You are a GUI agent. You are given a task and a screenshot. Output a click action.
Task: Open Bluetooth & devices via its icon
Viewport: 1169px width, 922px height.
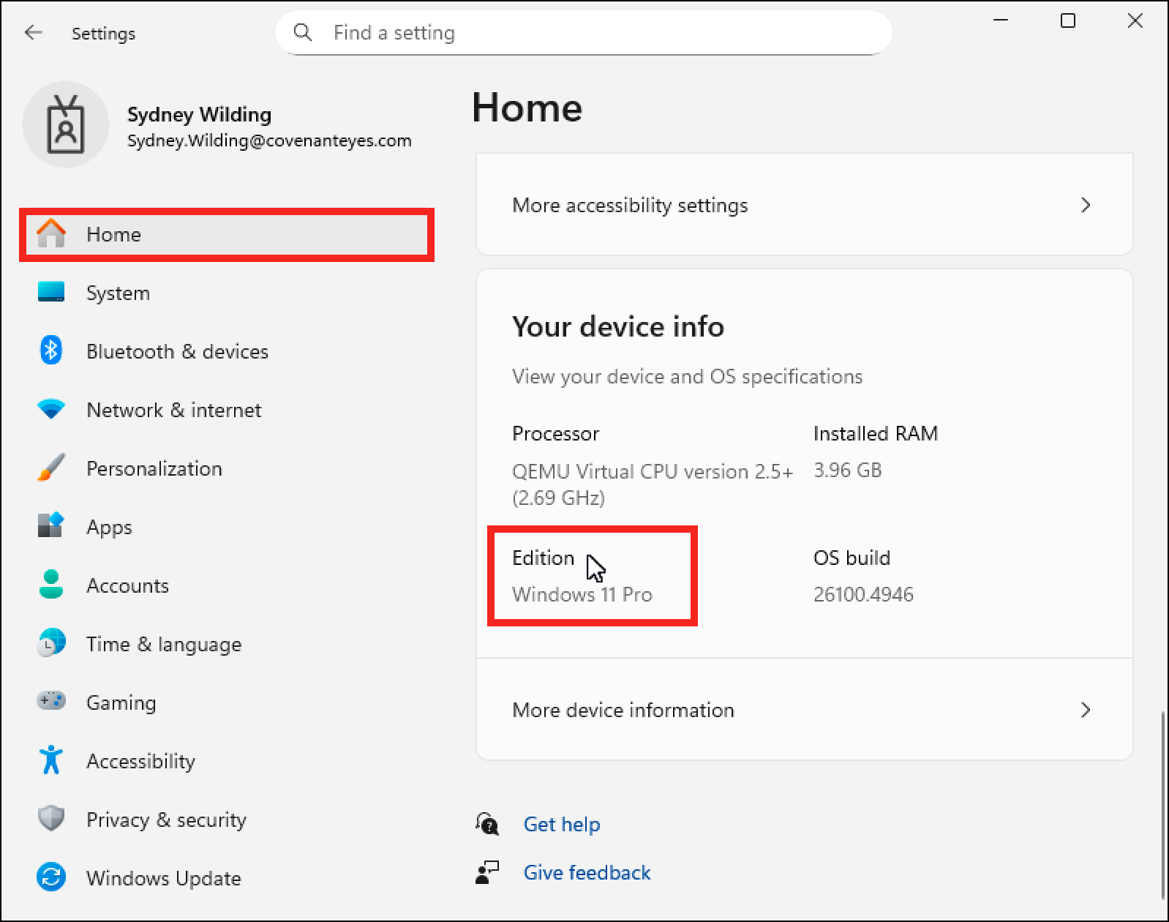[50, 351]
